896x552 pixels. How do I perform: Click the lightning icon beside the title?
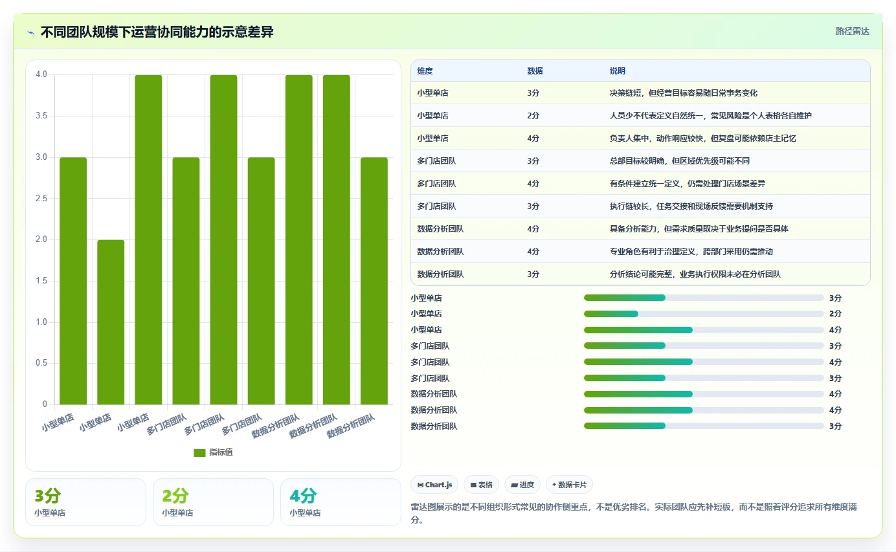30,32
